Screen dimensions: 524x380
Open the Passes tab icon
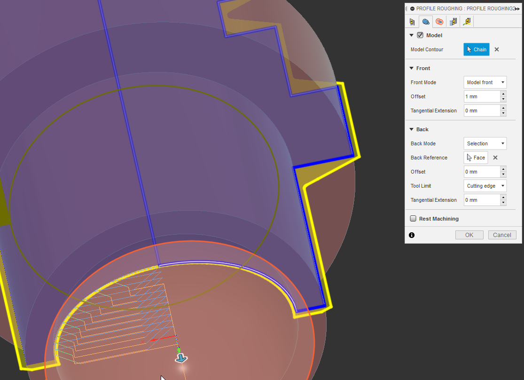453,22
